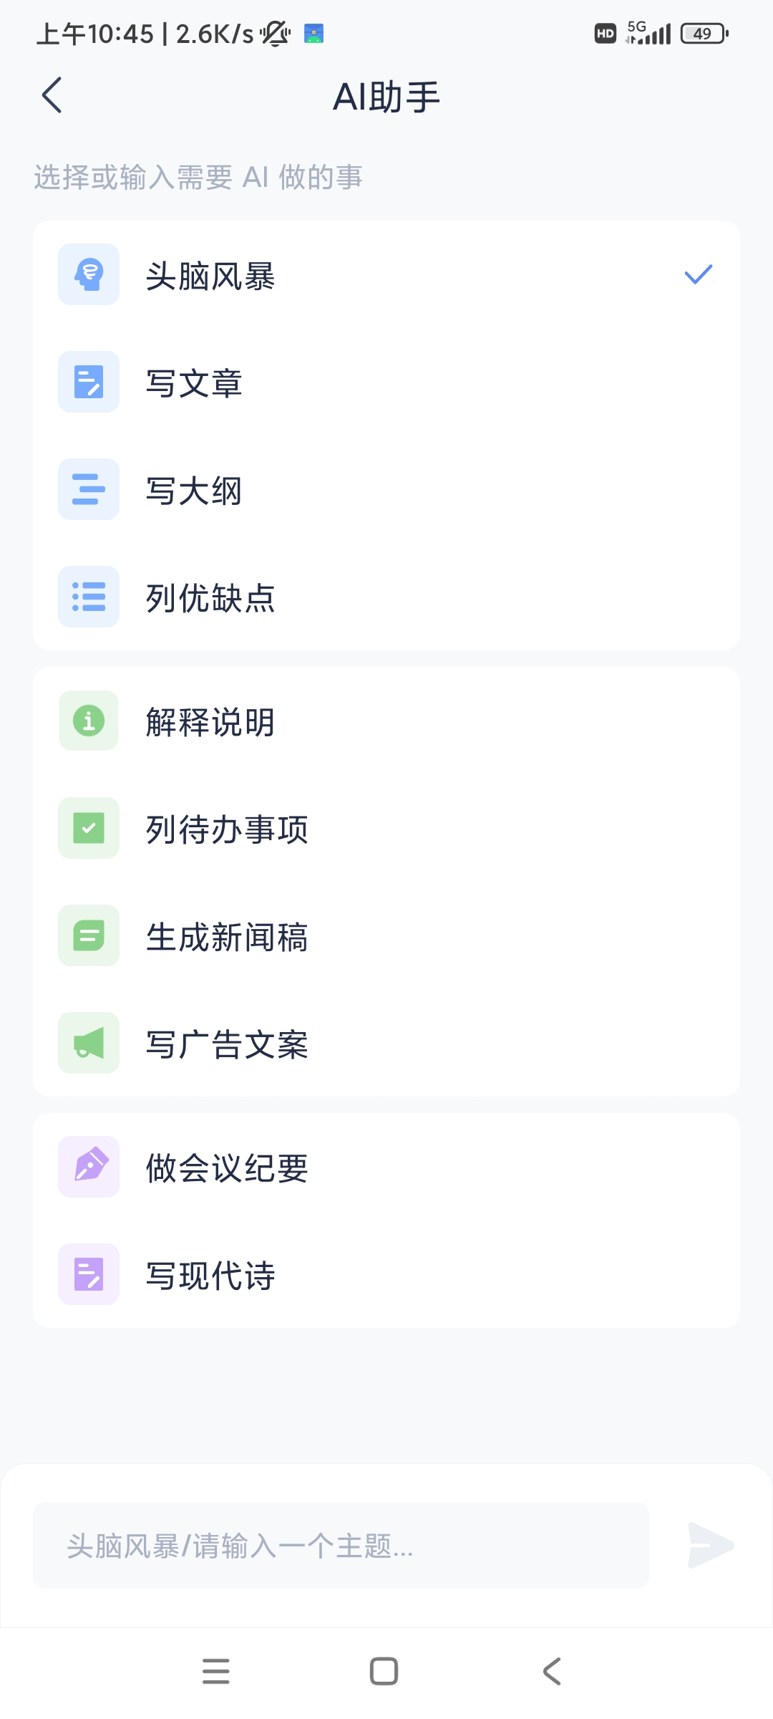Tap the pros and cons list icon
Screen dimensions: 773x1719
tap(89, 597)
